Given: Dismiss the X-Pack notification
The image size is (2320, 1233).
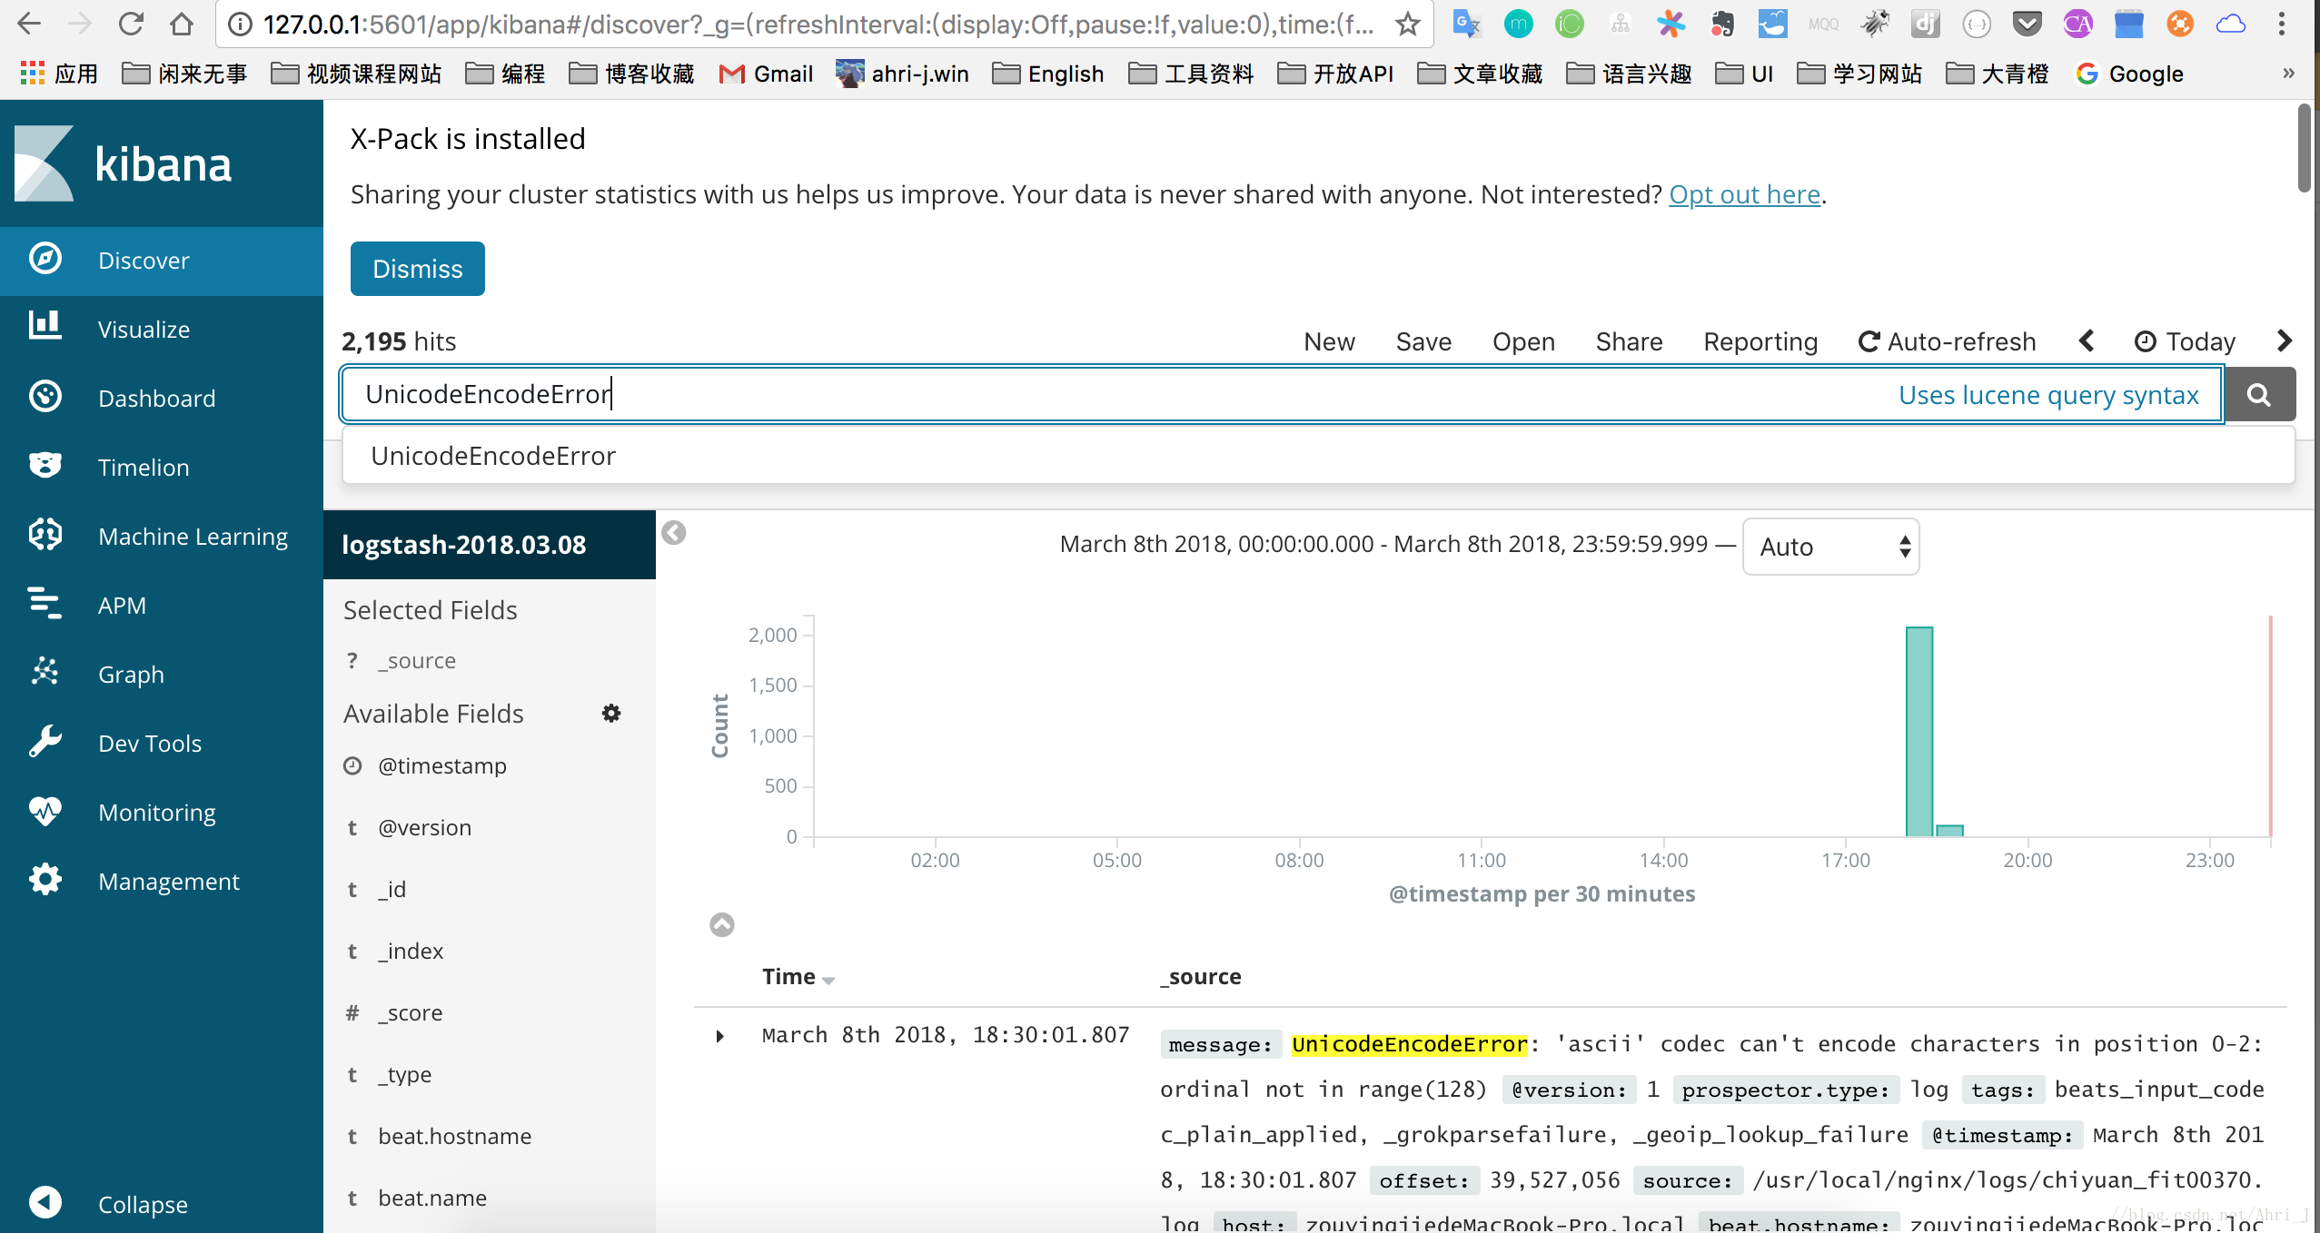Looking at the screenshot, I should (x=418, y=269).
